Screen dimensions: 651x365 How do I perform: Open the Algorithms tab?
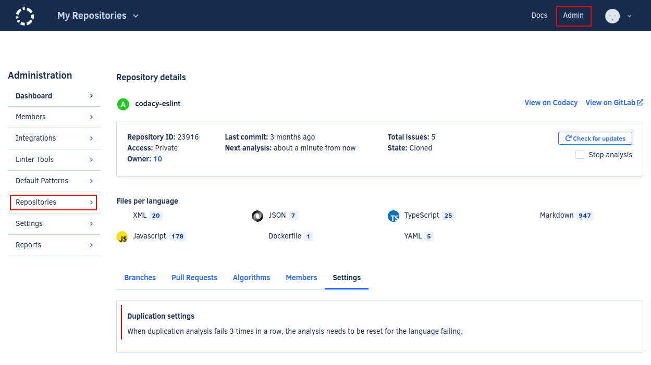251,278
